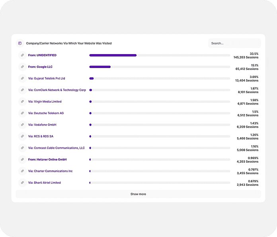Click the 65,412 Sessions value

click(x=246, y=69)
